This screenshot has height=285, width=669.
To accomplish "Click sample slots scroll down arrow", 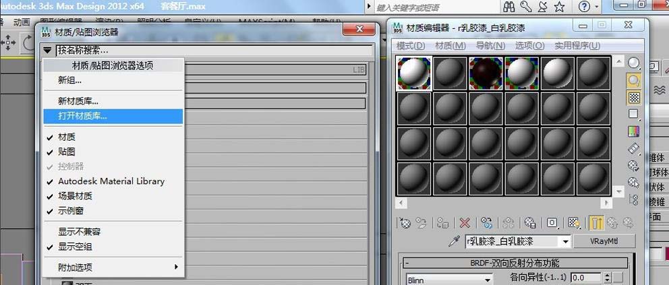I will coord(619,192).
